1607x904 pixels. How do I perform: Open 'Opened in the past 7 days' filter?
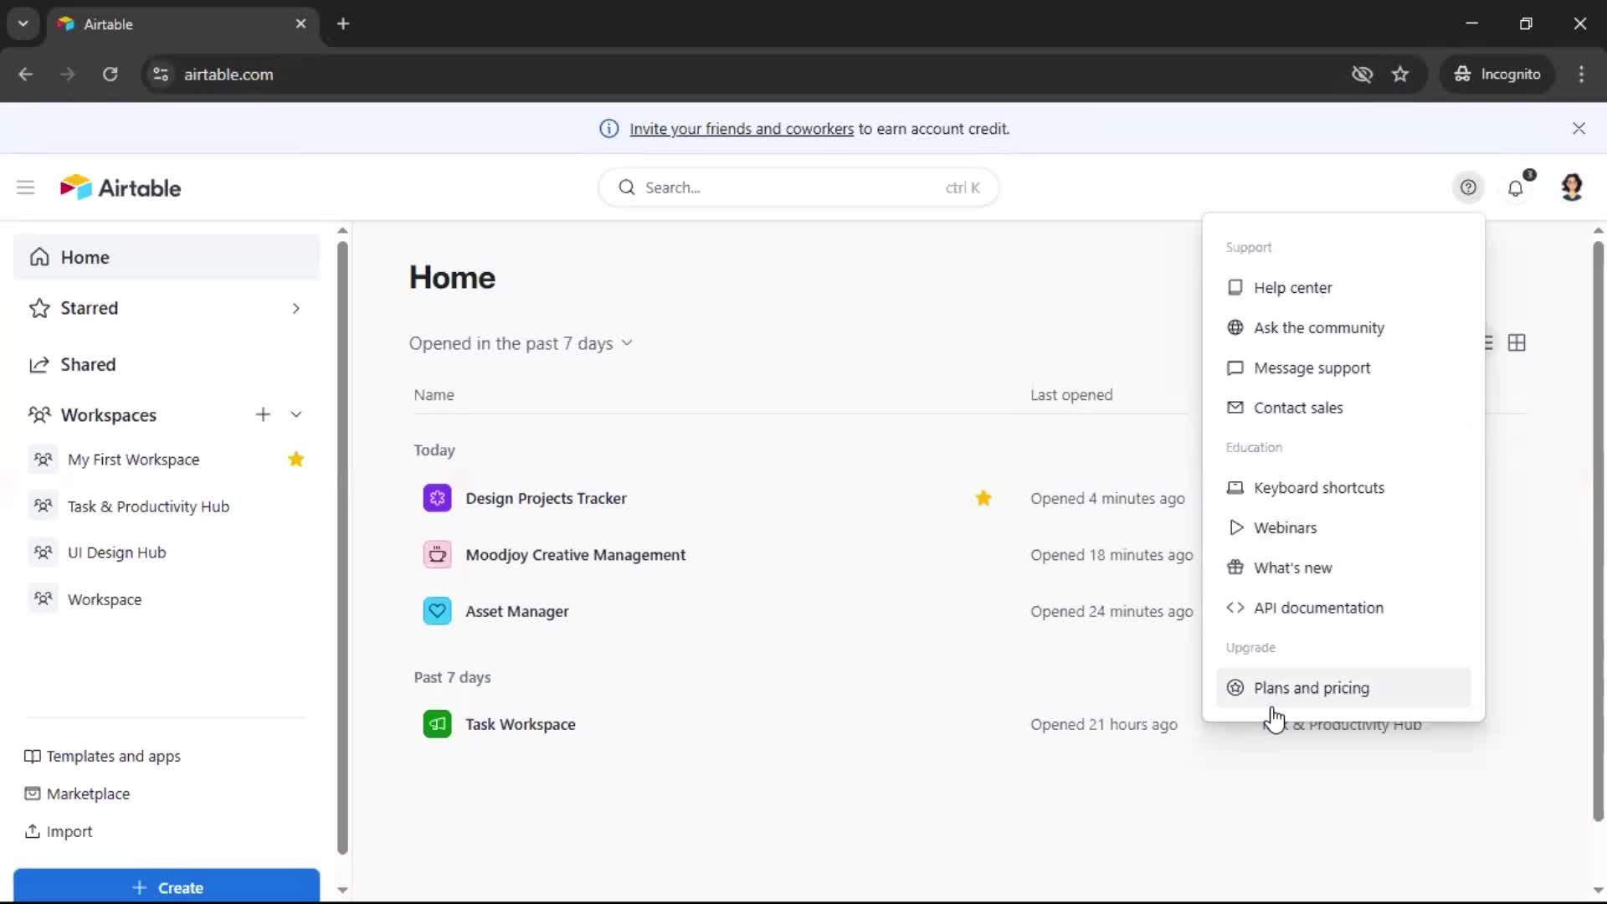[521, 343]
